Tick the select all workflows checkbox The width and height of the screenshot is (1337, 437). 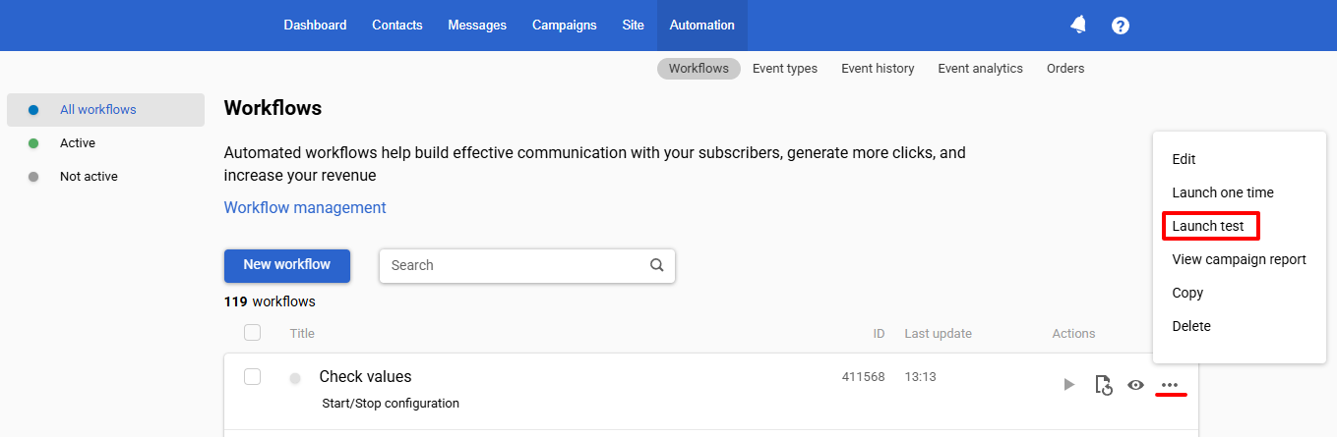[x=252, y=333]
